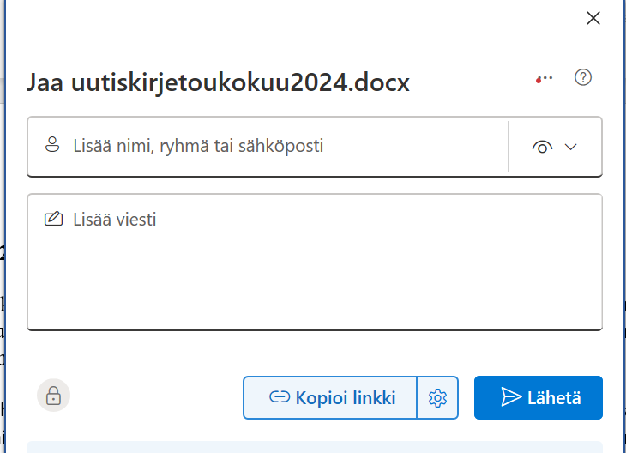Click the light blue banner at dialog bottom
Screen dimensions: 626x453
pos(314,447)
